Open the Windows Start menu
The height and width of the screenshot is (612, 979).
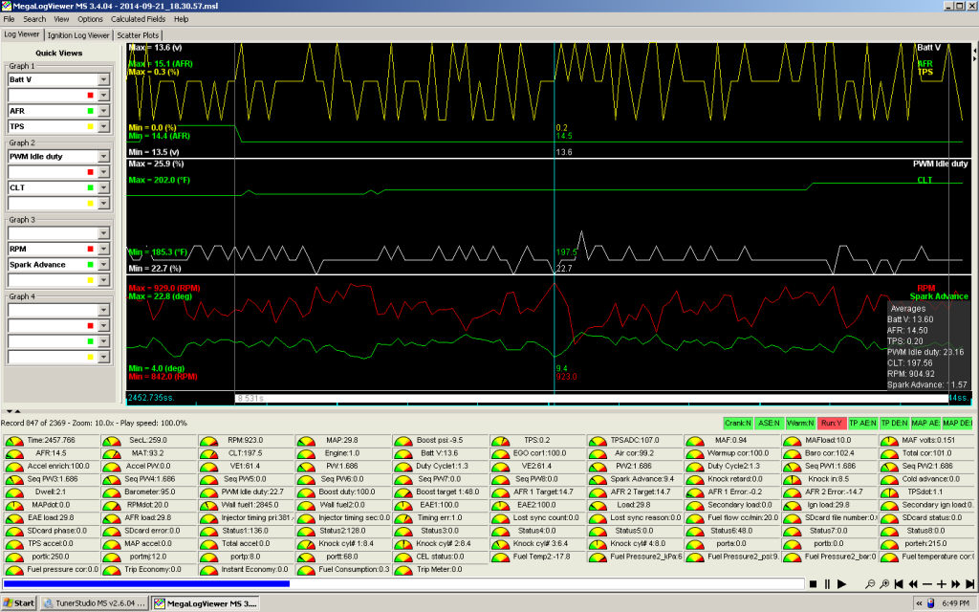[x=19, y=603]
